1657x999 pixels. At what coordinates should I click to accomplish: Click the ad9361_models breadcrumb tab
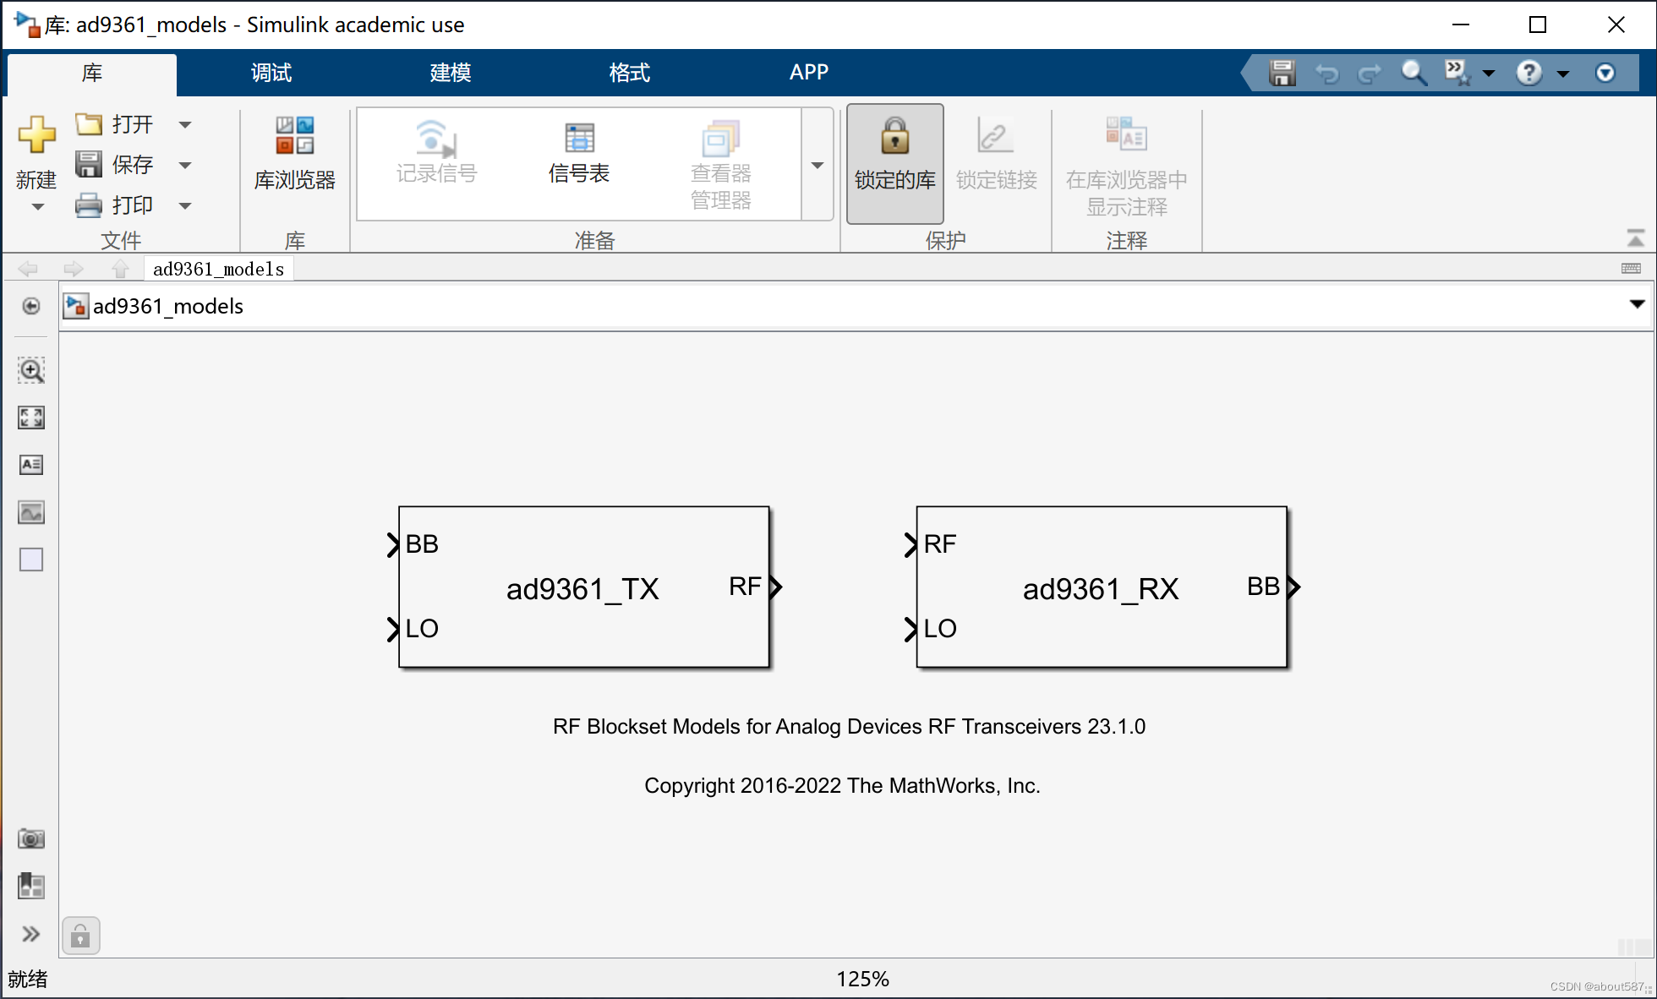pos(217,269)
